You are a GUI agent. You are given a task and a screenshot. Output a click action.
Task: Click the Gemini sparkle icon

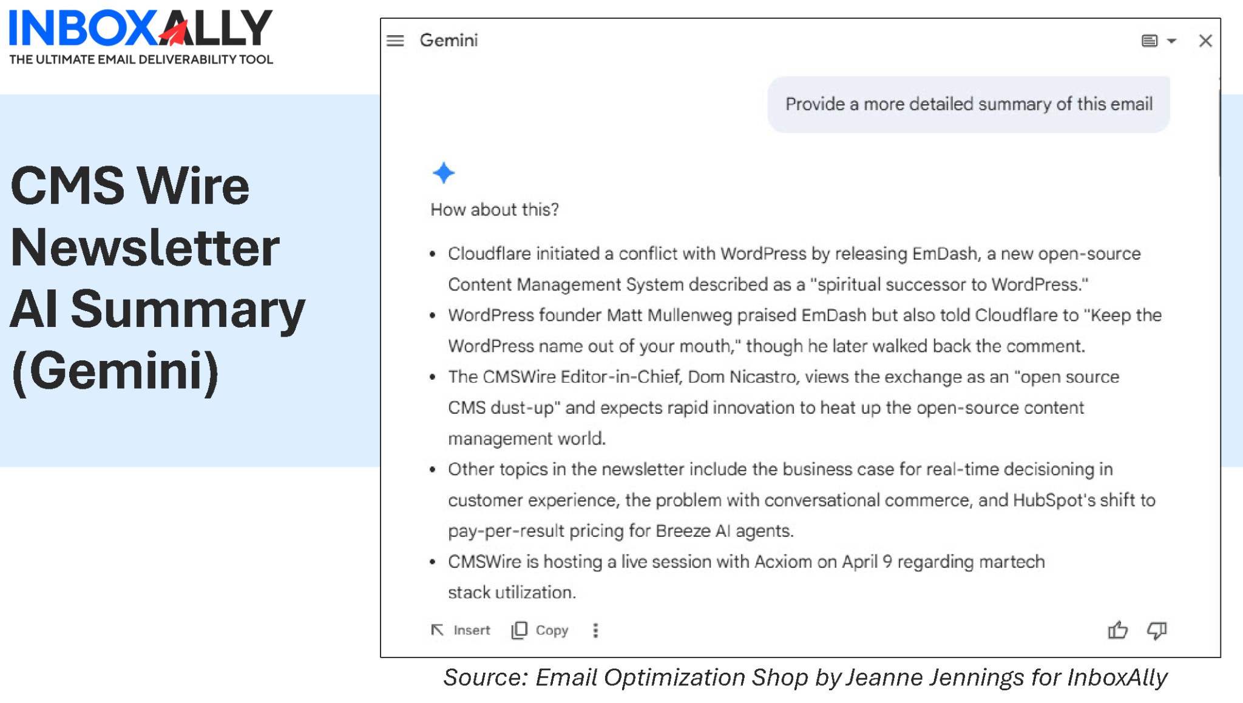(444, 172)
